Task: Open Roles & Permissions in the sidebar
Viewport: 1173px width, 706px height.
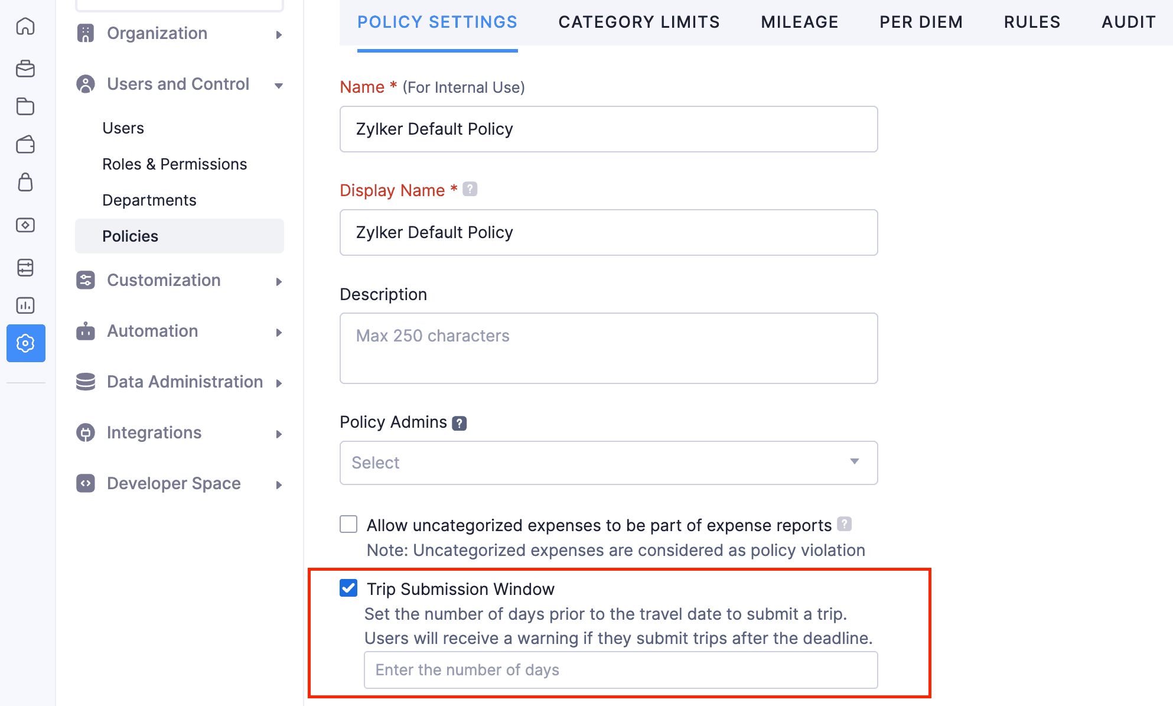Action: (174, 164)
